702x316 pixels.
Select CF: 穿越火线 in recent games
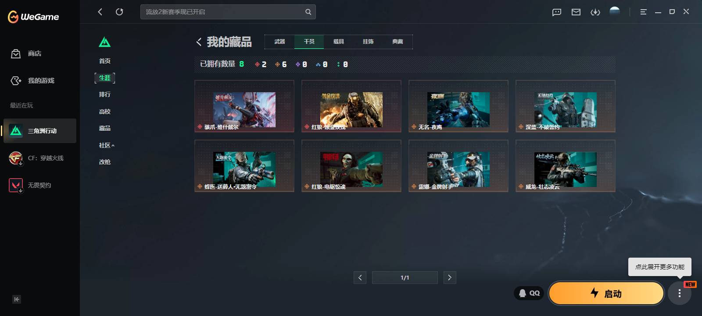pos(39,158)
